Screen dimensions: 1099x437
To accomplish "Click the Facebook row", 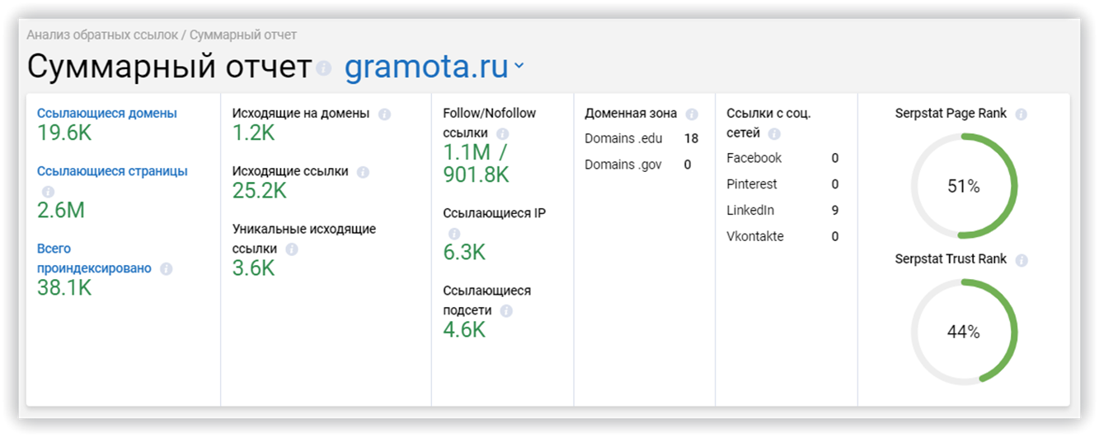I will pos(782,158).
